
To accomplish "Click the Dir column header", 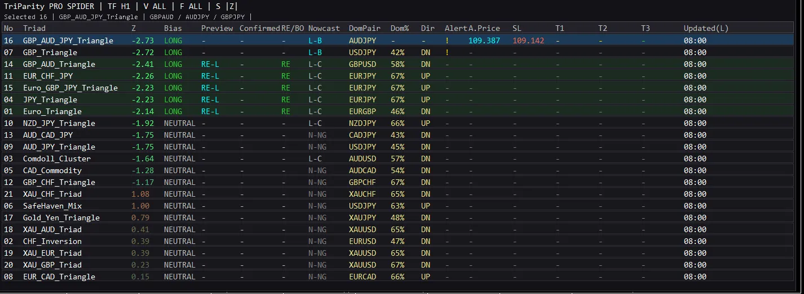I will 428,28.
